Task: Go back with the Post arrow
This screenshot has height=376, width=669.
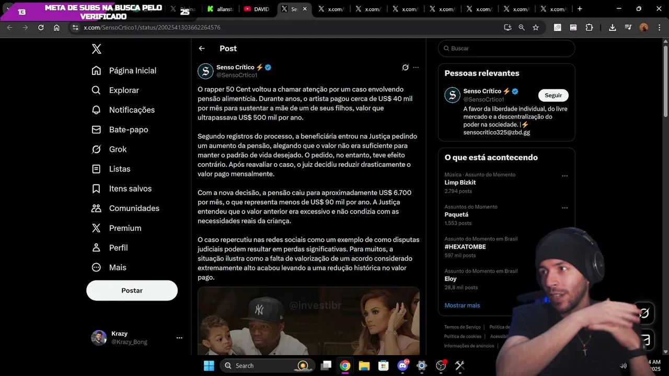Action: [x=202, y=49]
